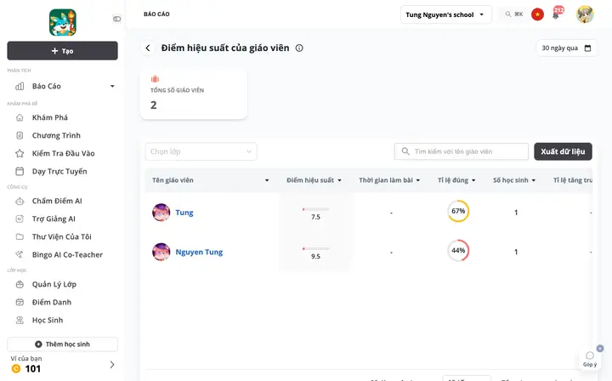
Task: Click the Khám Phá home icon
Action: click(x=20, y=117)
